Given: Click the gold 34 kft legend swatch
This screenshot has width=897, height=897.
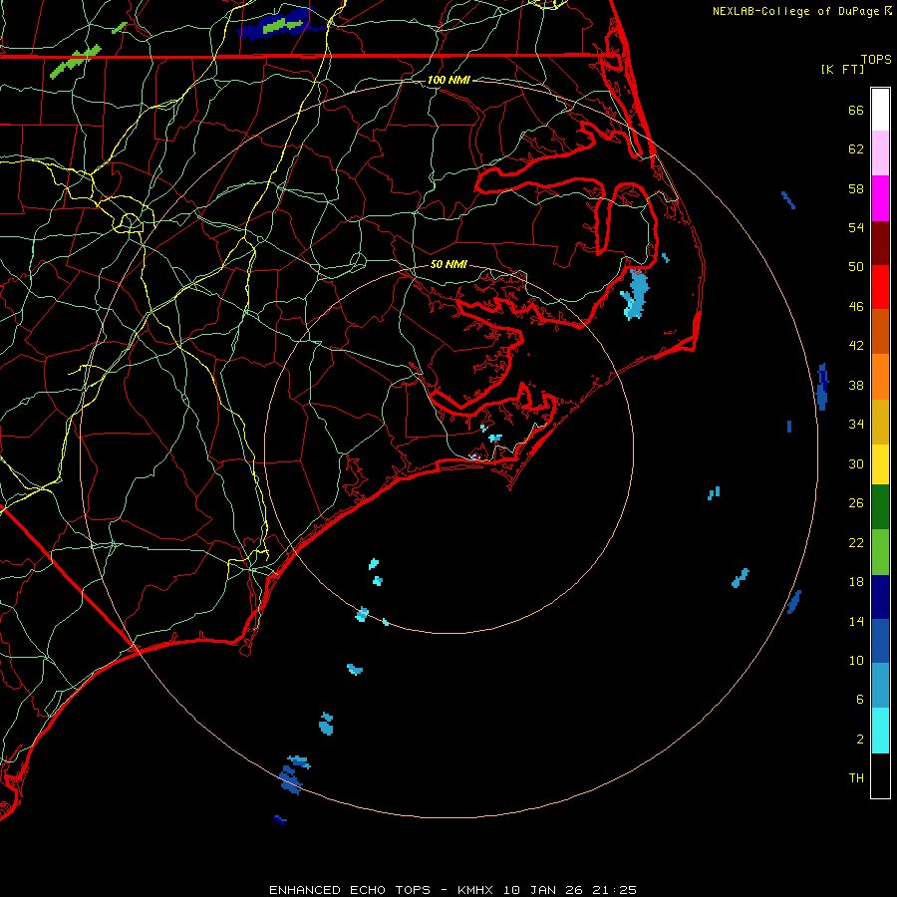Looking at the screenshot, I should pos(880,422).
